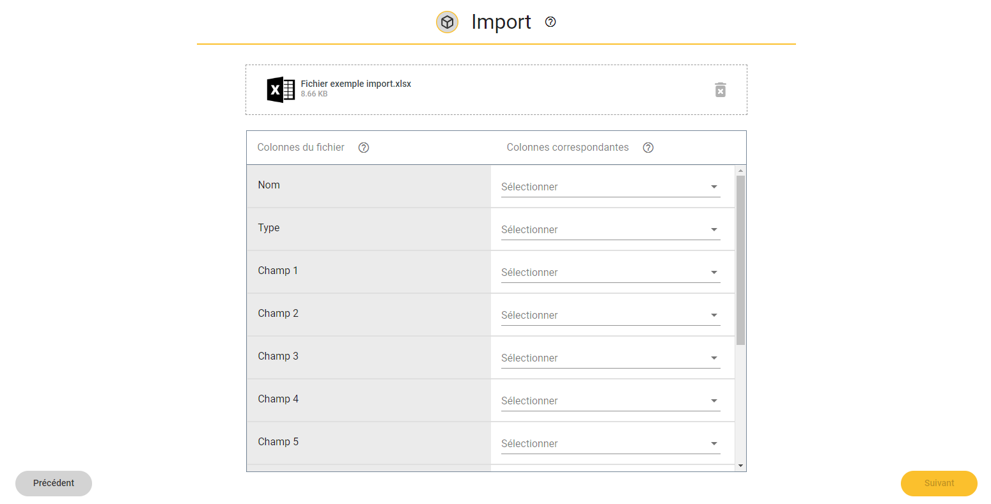Click the Suivant button
Screen dimensions: 991x504
(x=939, y=484)
